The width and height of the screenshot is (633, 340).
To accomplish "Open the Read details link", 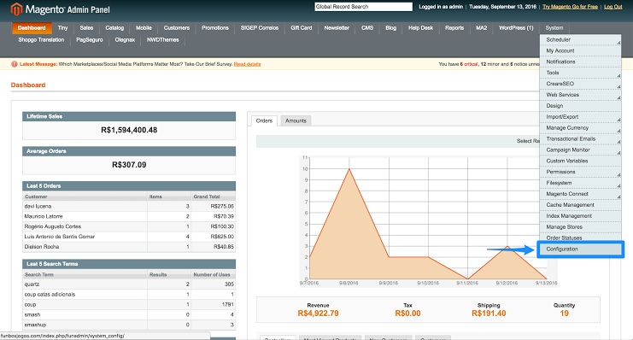I will [x=247, y=64].
